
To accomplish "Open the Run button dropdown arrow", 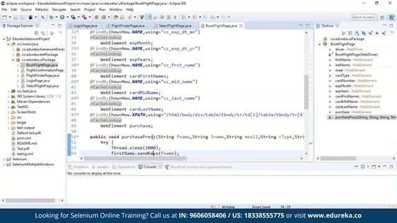I will coord(68,17).
